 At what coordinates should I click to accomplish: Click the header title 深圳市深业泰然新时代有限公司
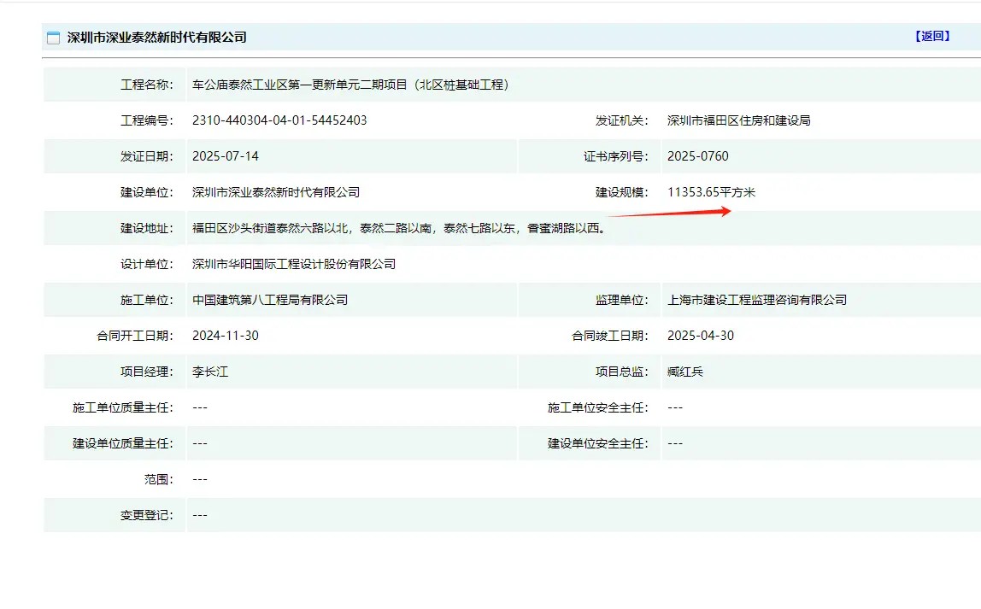click(157, 38)
